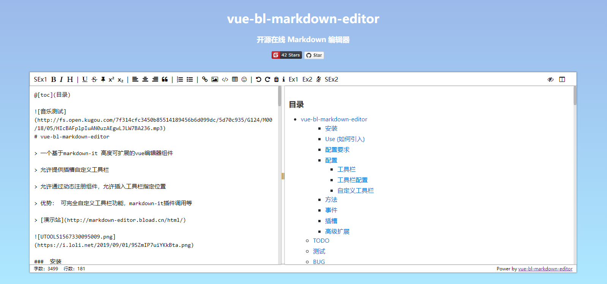The width and height of the screenshot is (607, 284).
Task: Undo the last edit
Action: [259, 79]
